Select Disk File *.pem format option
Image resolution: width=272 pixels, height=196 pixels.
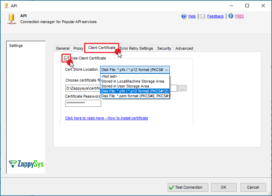pyautogui.click(x=135, y=96)
